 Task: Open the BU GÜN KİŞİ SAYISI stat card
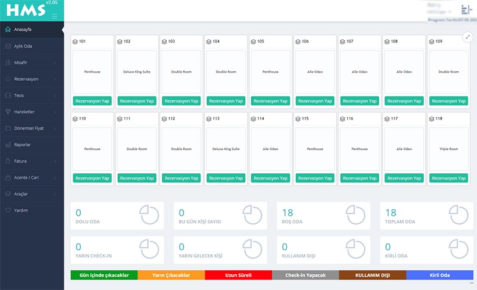pos(220,215)
